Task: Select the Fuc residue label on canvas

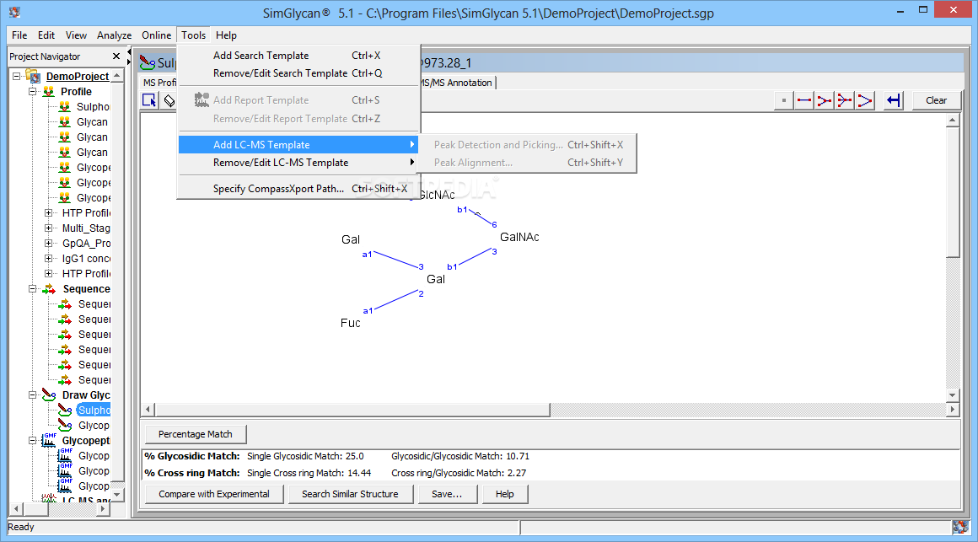Action: (351, 323)
